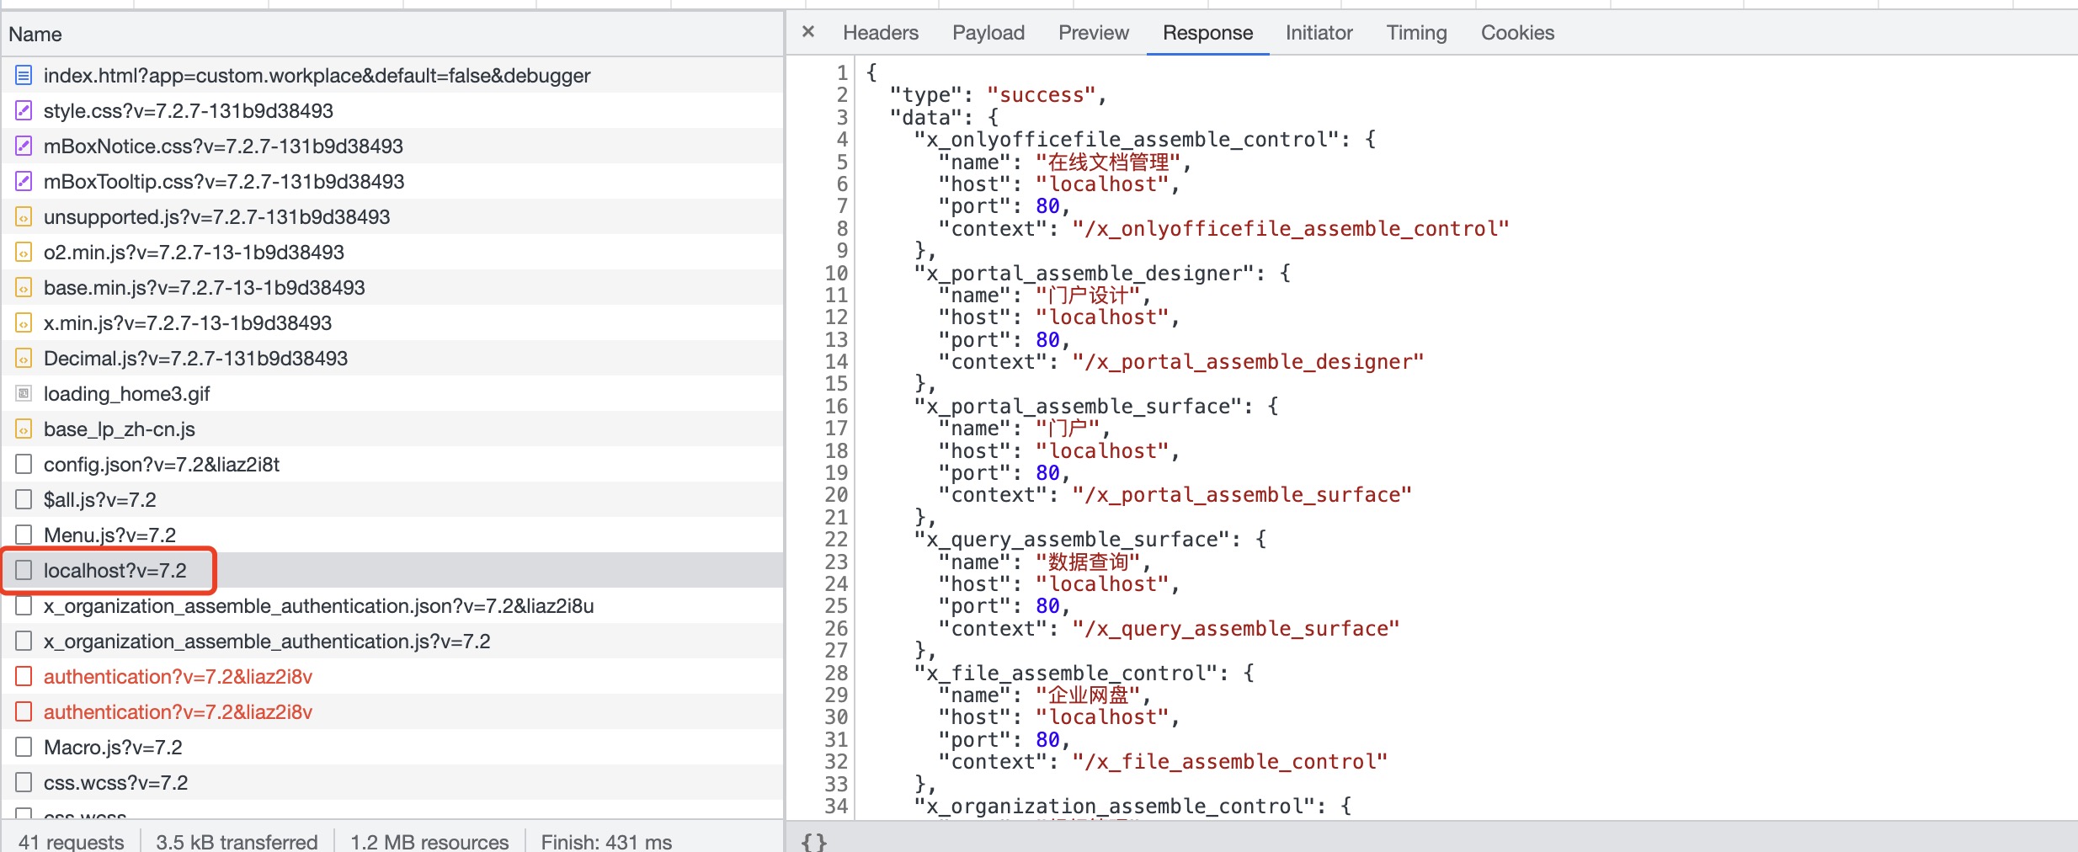The height and width of the screenshot is (852, 2078).
Task: Click the stylesheet icon beside mBoxTooltip.css
Action: (24, 182)
